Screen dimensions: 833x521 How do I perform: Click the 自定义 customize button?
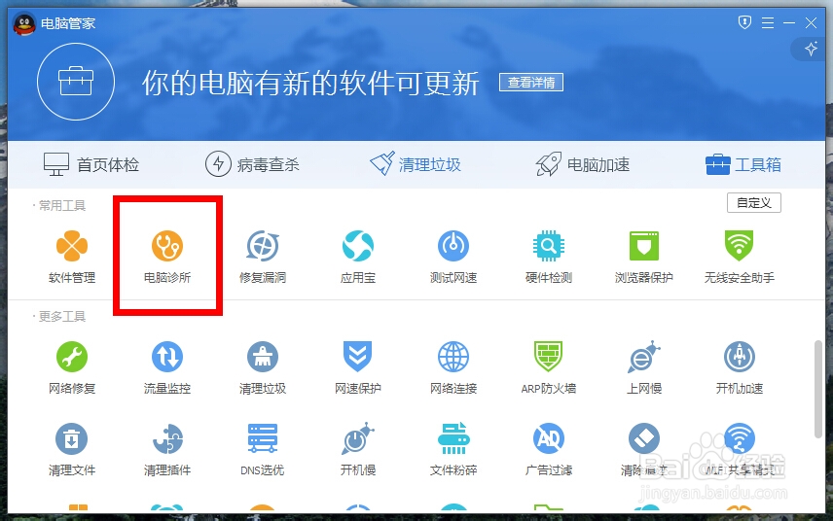coord(754,203)
